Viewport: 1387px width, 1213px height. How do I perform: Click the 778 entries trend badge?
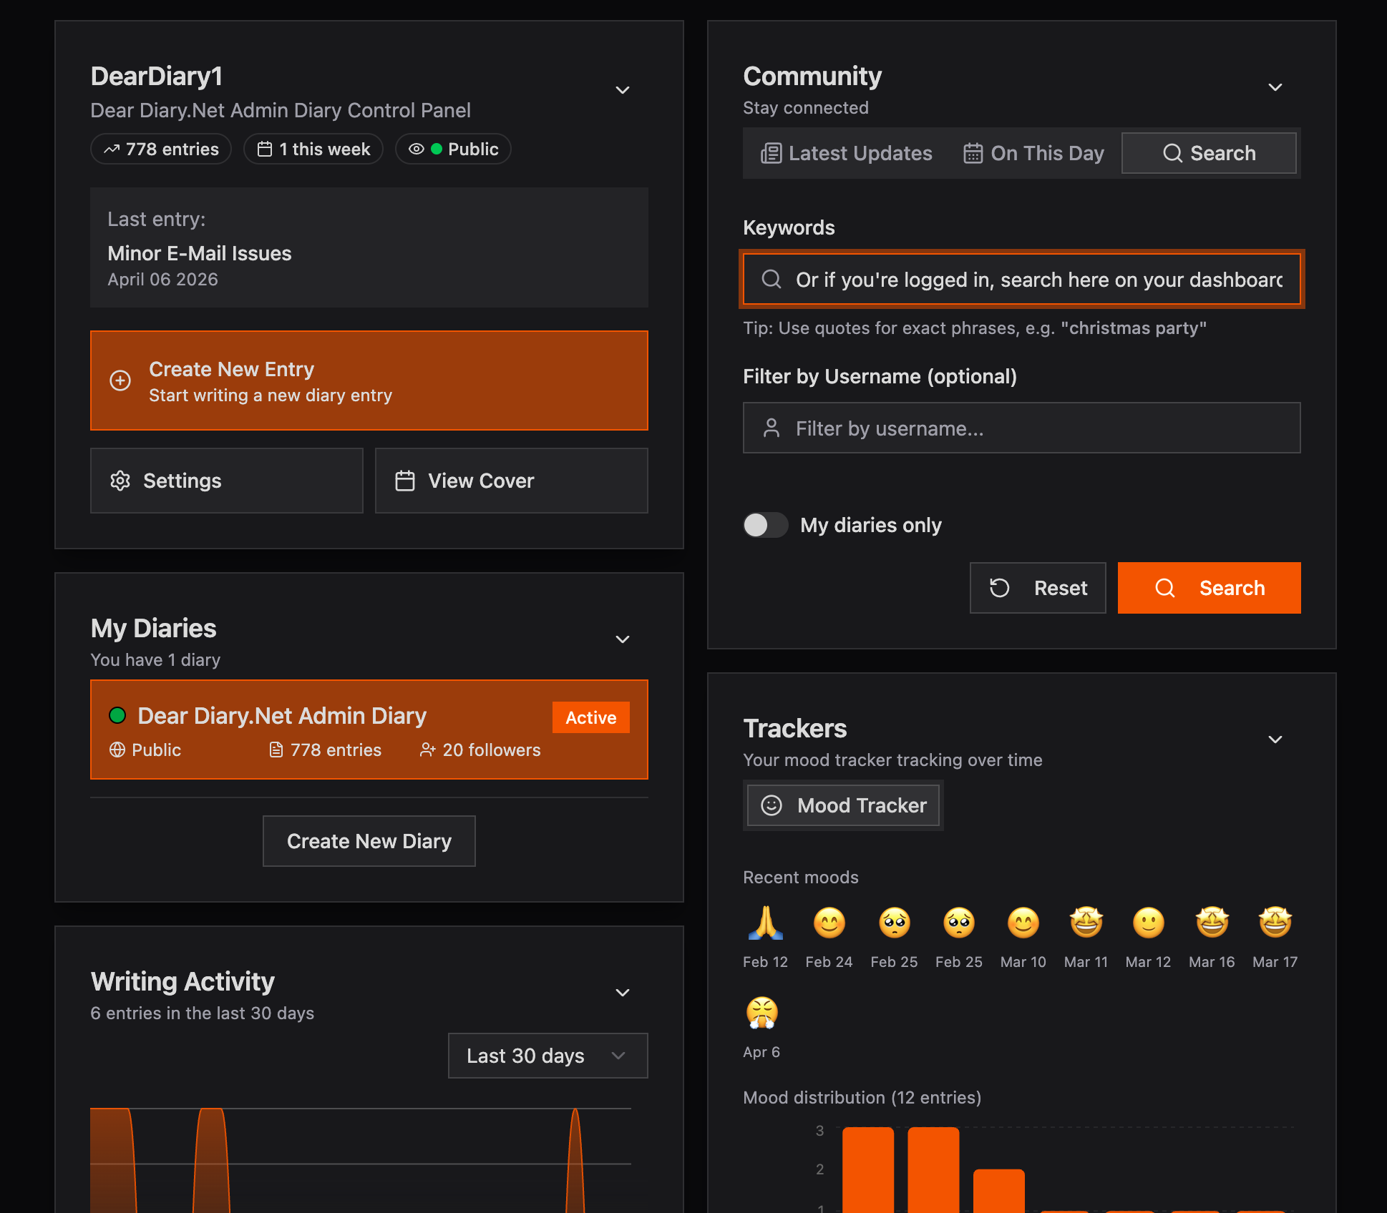tap(161, 149)
